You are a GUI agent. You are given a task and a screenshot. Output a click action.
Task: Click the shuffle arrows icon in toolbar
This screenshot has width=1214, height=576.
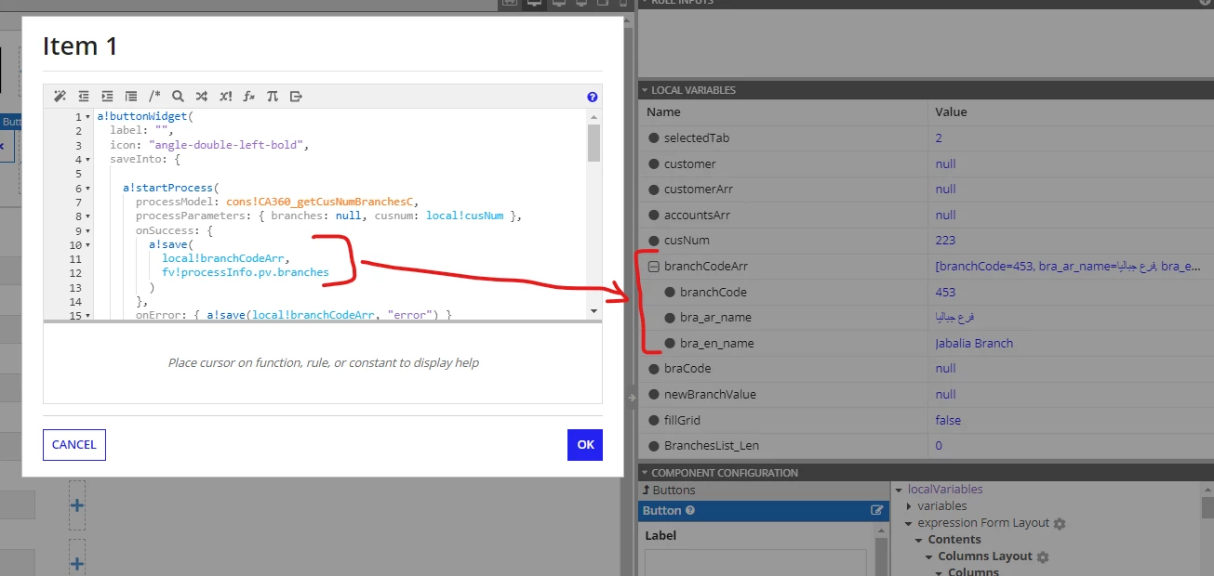point(202,96)
